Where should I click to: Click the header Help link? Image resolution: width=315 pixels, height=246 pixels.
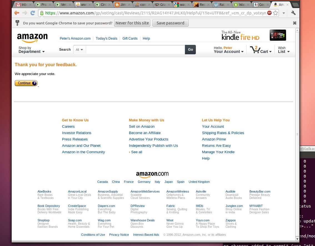146,39
